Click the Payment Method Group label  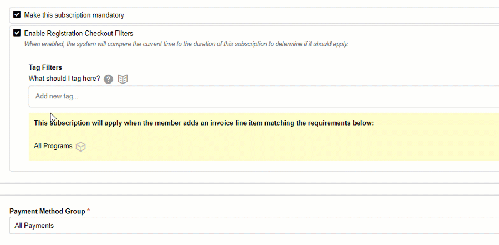47,211
